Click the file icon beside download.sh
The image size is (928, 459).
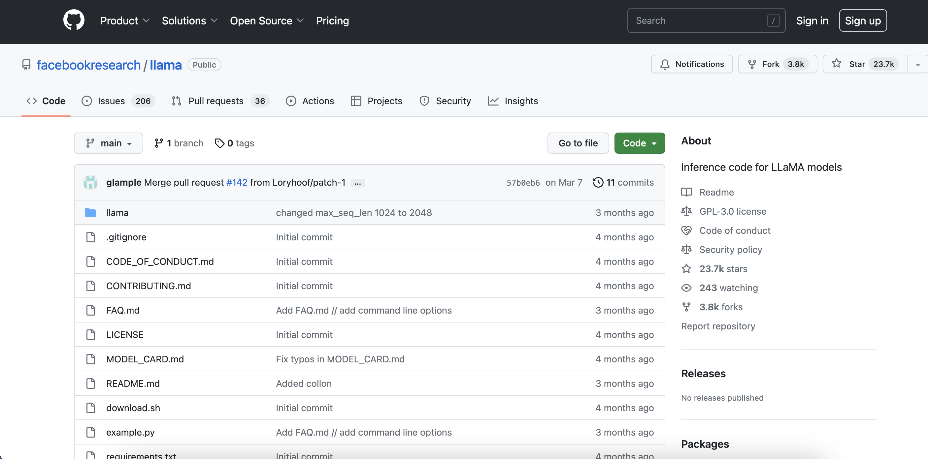pyautogui.click(x=91, y=408)
